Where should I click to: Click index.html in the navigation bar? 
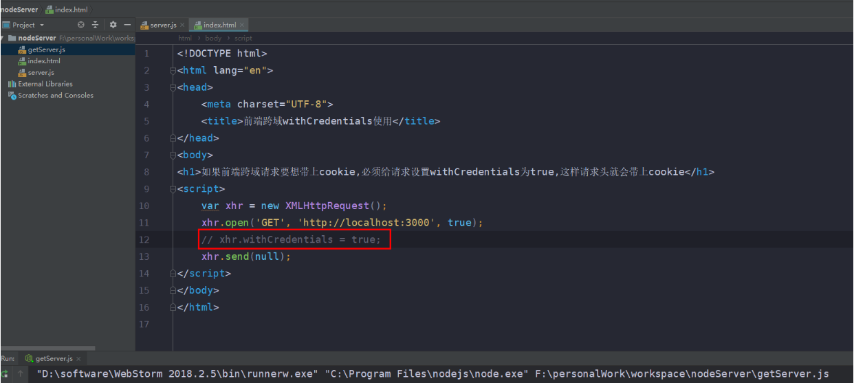click(x=67, y=10)
